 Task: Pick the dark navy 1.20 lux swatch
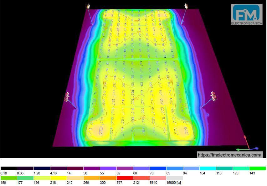[42, 168]
